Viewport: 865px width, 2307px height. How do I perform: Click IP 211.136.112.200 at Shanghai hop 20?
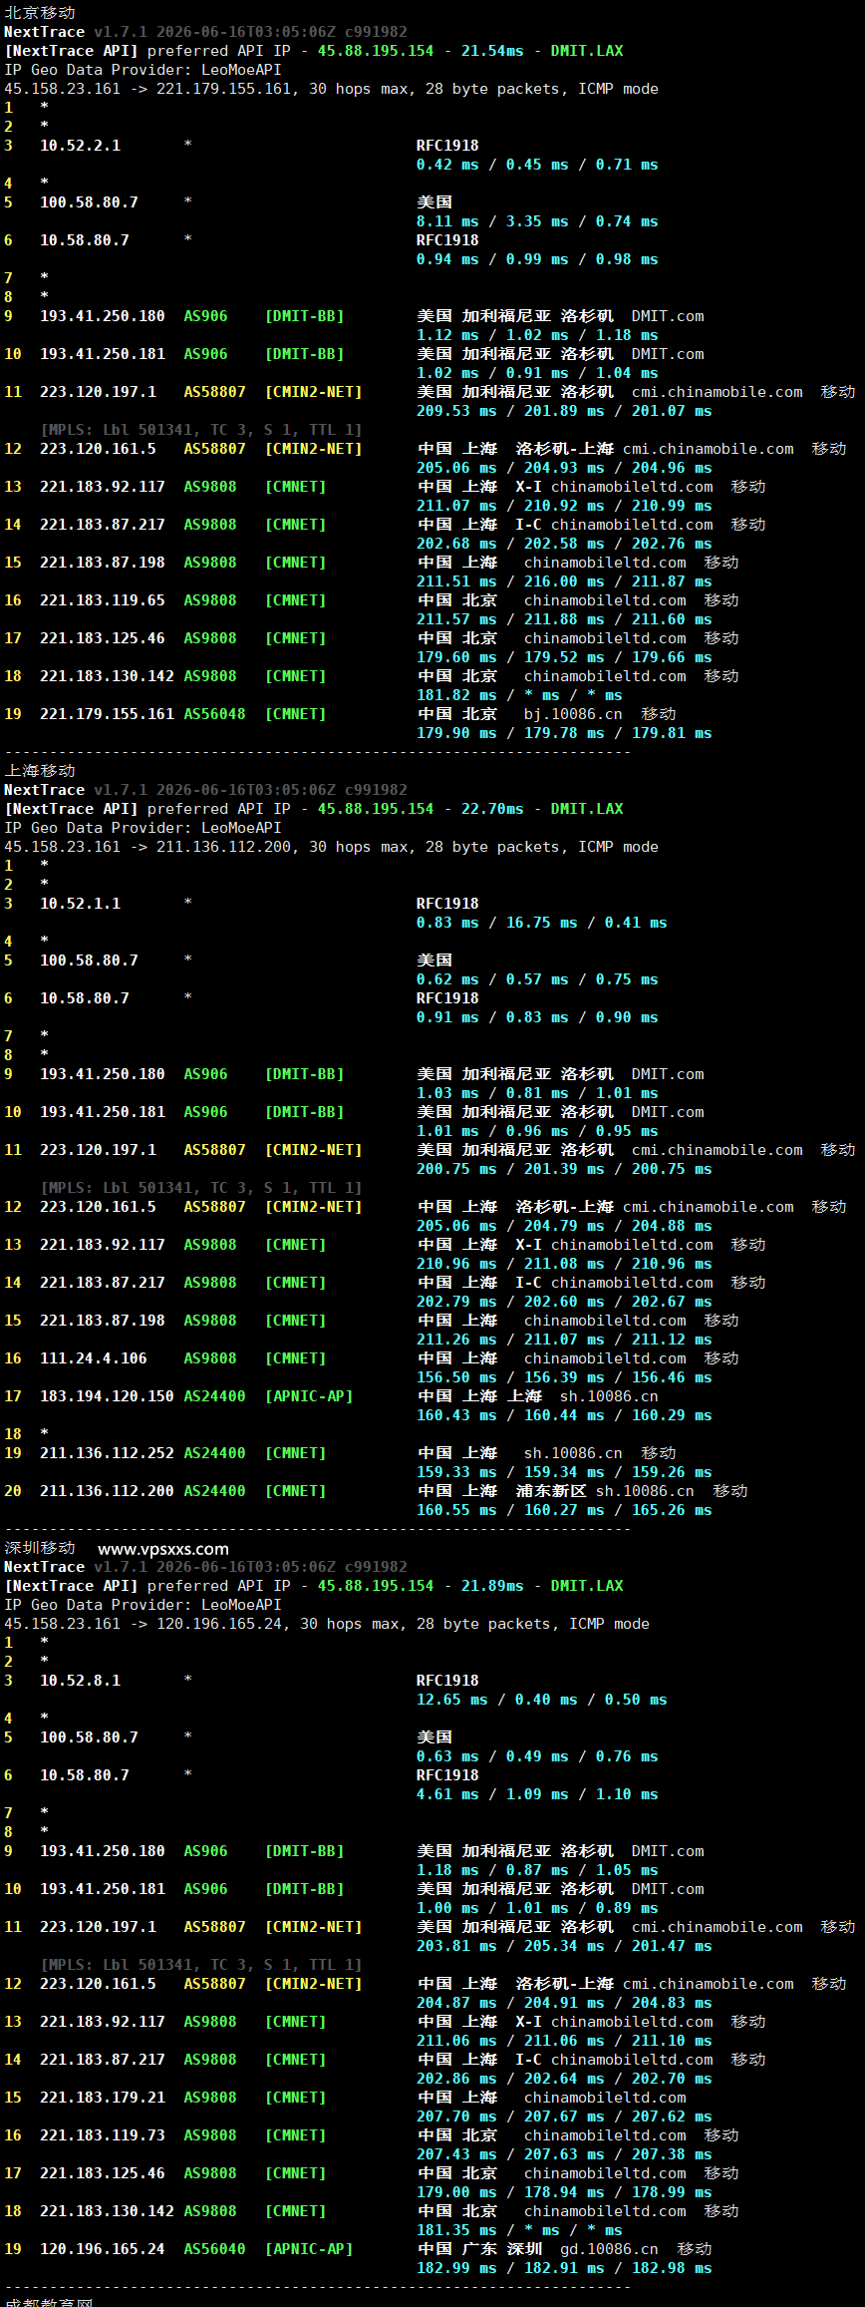tap(107, 1491)
